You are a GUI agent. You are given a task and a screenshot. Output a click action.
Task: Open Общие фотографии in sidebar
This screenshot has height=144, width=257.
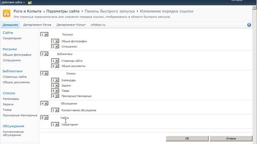(17, 55)
